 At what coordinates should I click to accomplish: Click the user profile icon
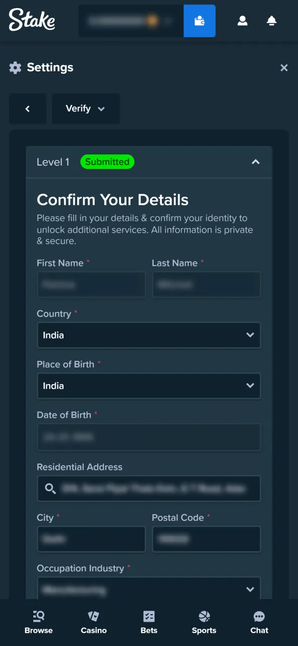[x=243, y=21]
